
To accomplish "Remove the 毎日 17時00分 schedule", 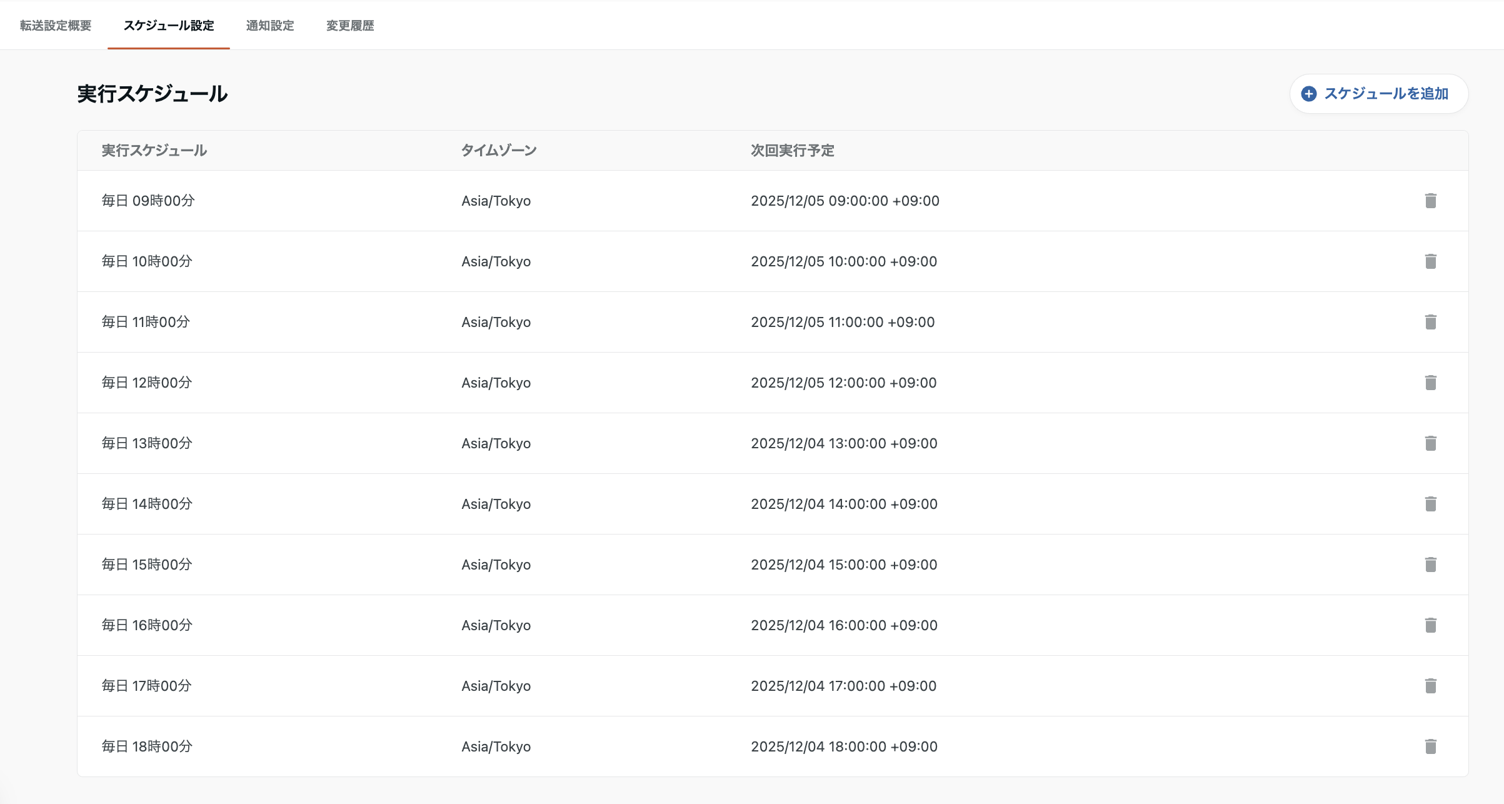I will (x=1430, y=686).
